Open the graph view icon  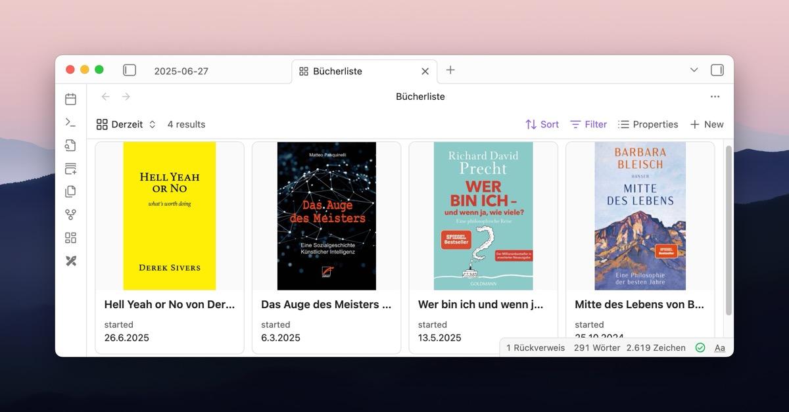click(70, 215)
